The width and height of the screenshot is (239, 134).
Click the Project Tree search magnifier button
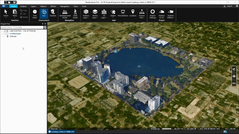45,27
